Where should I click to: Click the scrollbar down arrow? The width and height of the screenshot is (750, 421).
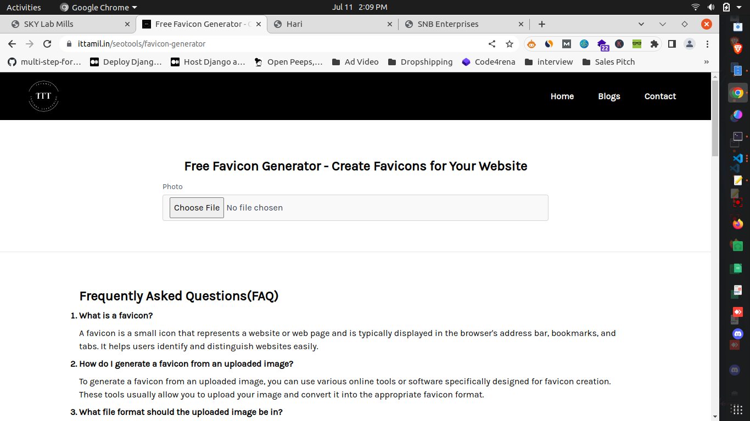tap(715, 416)
